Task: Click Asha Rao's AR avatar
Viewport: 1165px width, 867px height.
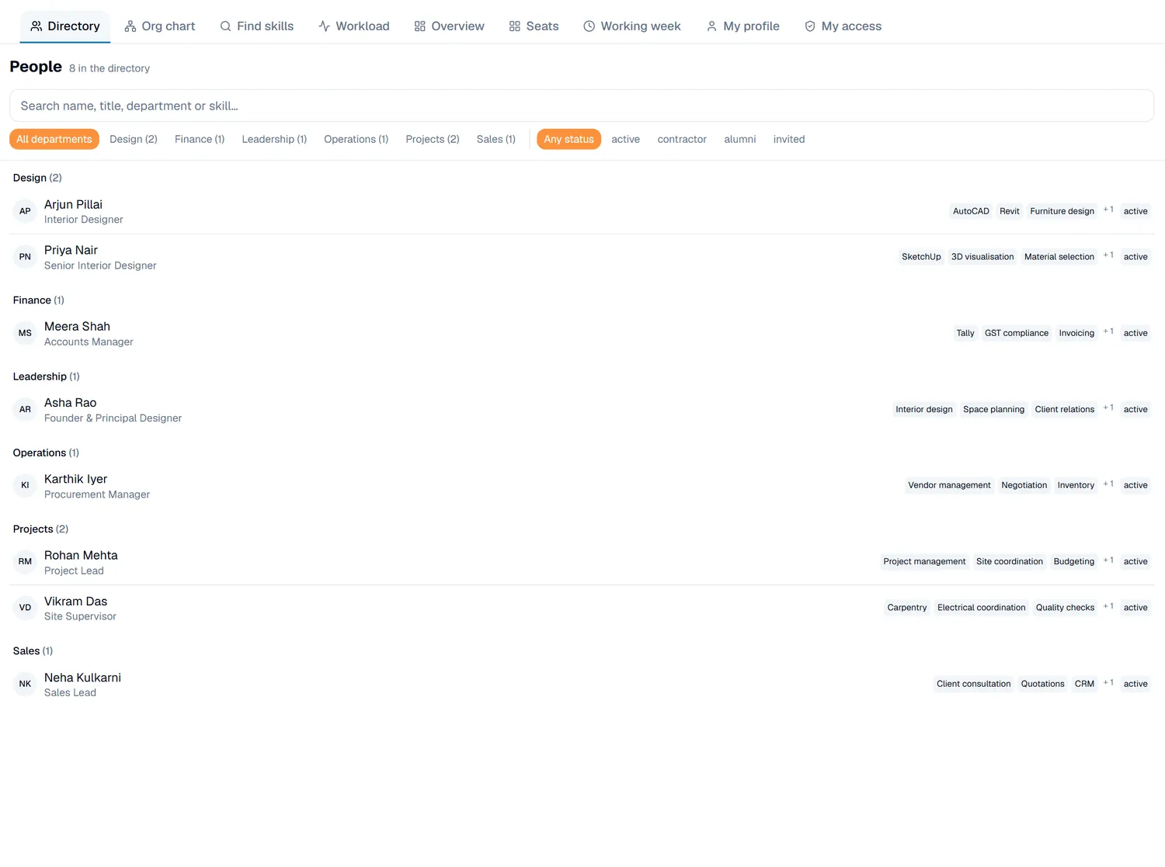Action: 25,409
